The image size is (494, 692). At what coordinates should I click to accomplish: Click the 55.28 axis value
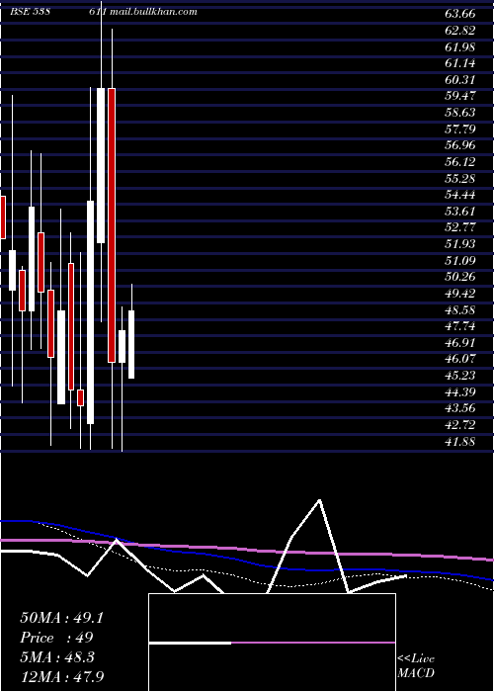pyautogui.click(x=460, y=178)
